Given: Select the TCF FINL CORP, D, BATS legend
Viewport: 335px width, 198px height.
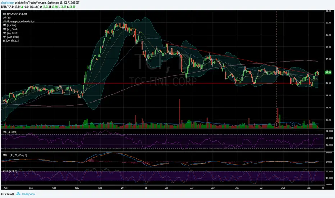Looking at the screenshot, I should click(15, 14).
